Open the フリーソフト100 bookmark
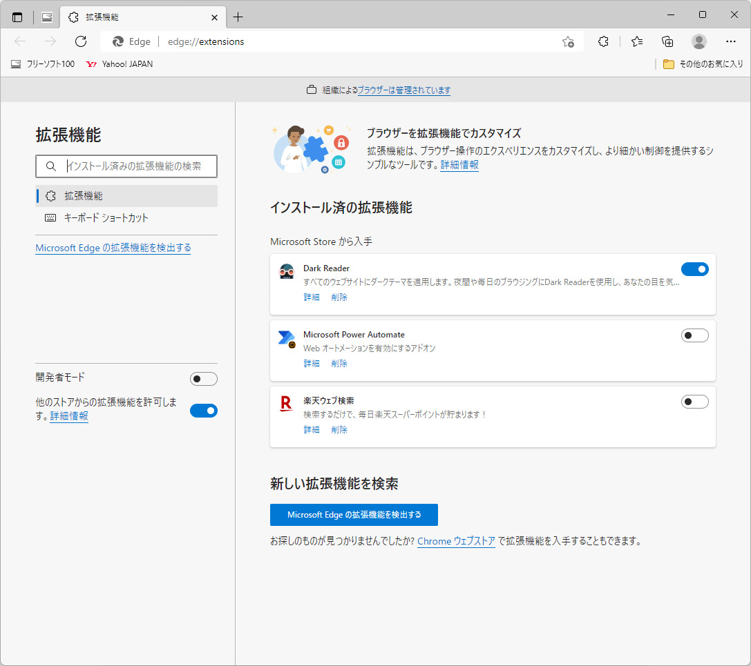 [43, 64]
